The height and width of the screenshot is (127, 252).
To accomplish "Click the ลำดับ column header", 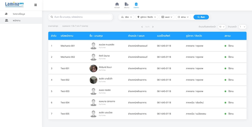I will coord(54,36).
